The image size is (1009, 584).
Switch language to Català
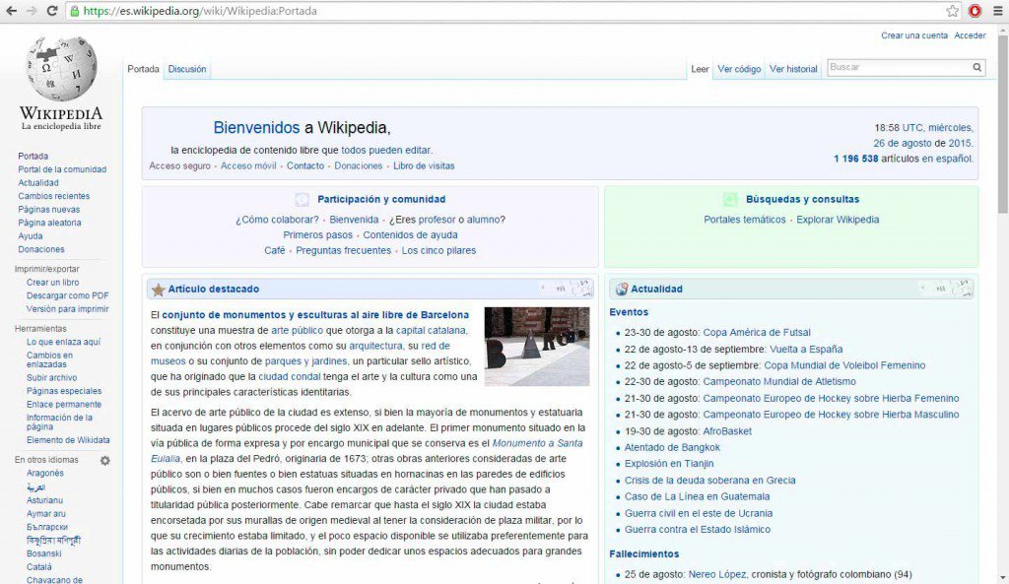click(39, 567)
